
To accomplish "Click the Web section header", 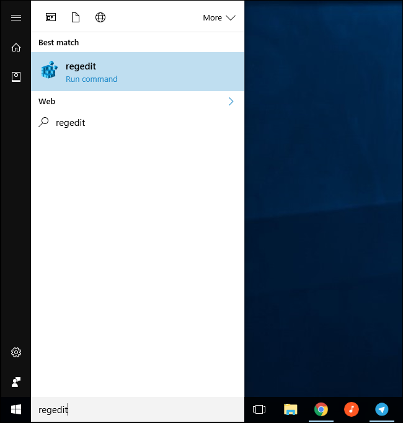I will (x=47, y=102).
